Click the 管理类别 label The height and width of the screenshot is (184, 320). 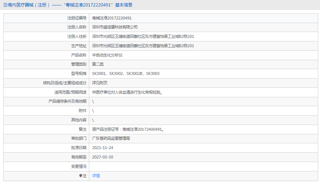(x=79, y=64)
